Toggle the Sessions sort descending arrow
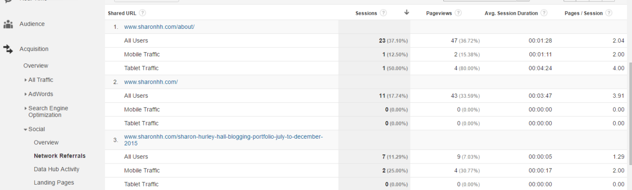The height and width of the screenshot is (190, 632). tap(407, 13)
